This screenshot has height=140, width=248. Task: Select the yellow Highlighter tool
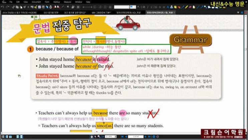[187, 7]
